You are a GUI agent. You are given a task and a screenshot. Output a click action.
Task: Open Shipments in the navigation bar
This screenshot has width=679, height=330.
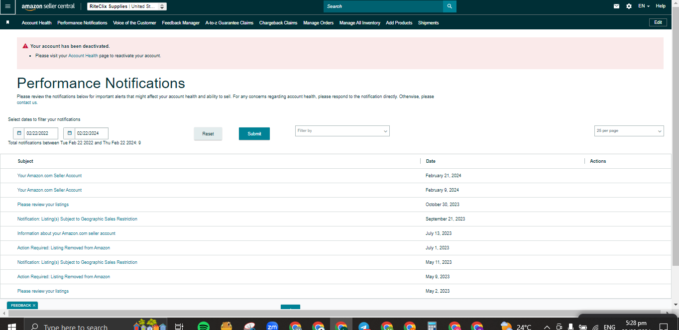point(429,23)
